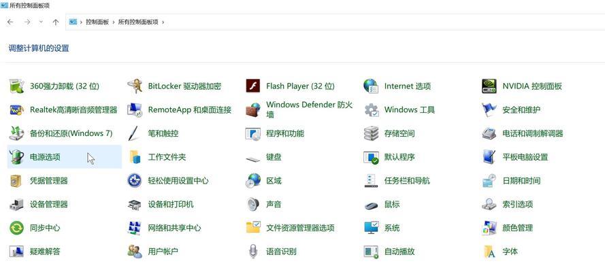The image size is (605, 272).
Task: Open the Windows Defender 防火墙 brick wall icon
Action: coord(253,109)
